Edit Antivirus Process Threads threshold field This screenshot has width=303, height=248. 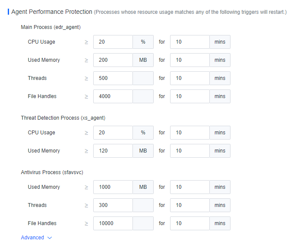click(113, 205)
